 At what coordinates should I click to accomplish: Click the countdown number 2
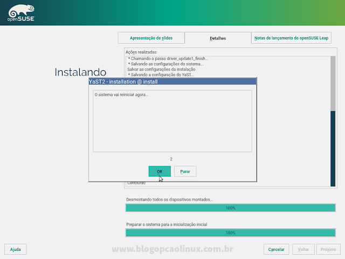click(171, 159)
